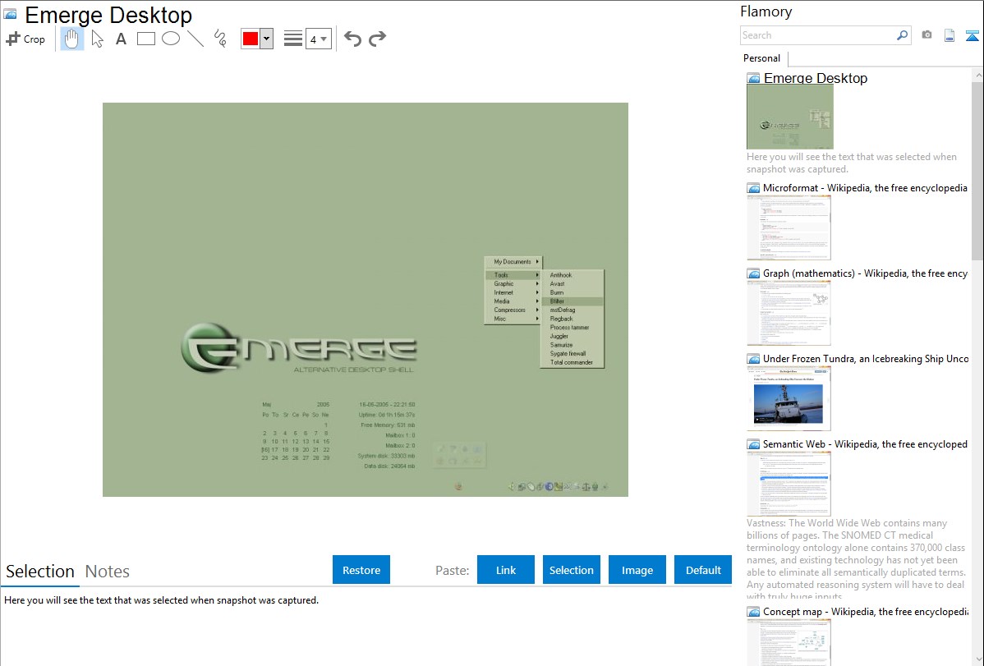Click Tools in the snapshot menu
This screenshot has width=984, height=666.
point(513,275)
